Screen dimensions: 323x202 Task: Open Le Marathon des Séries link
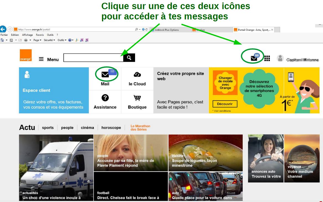[140, 128]
